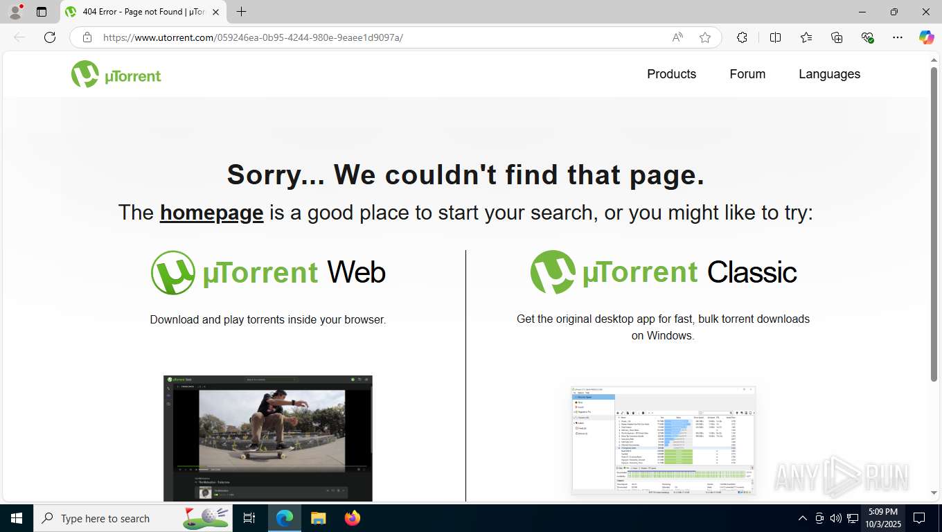This screenshot has width=942, height=532.
Task: Open the Favorites list icon
Action: (x=806, y=37)
